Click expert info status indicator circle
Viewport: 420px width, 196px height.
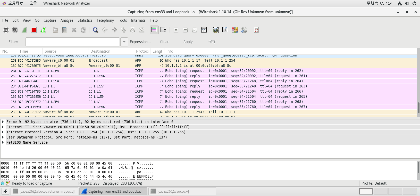(3, 183)
